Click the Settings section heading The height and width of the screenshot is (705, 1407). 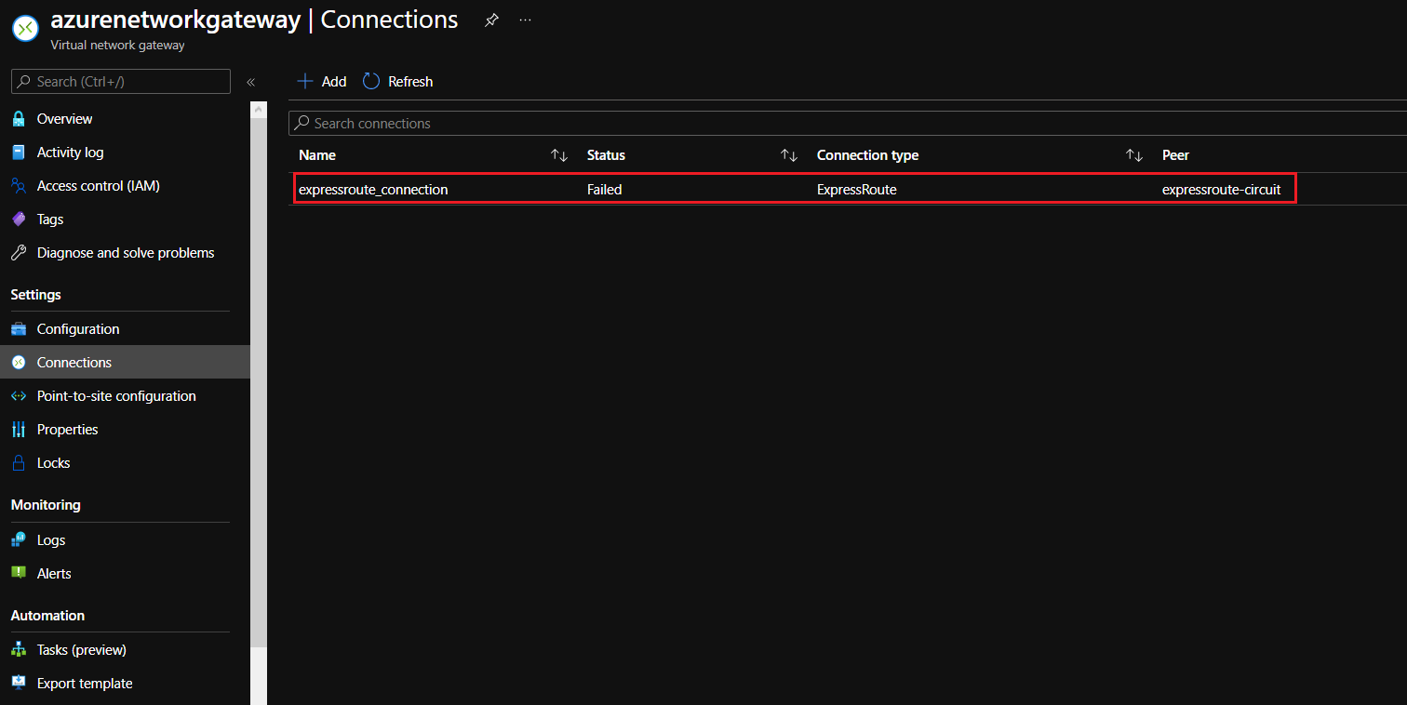click(x=36, y=295)
